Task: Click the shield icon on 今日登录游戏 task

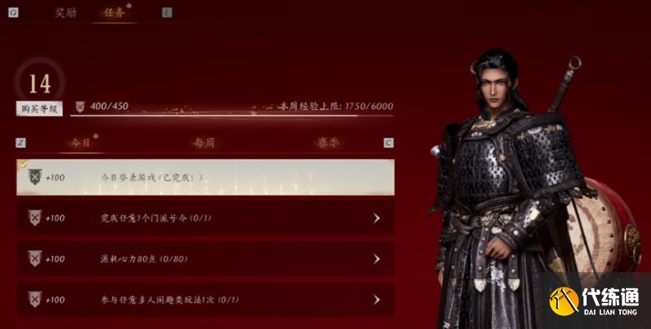Action: 35,177
